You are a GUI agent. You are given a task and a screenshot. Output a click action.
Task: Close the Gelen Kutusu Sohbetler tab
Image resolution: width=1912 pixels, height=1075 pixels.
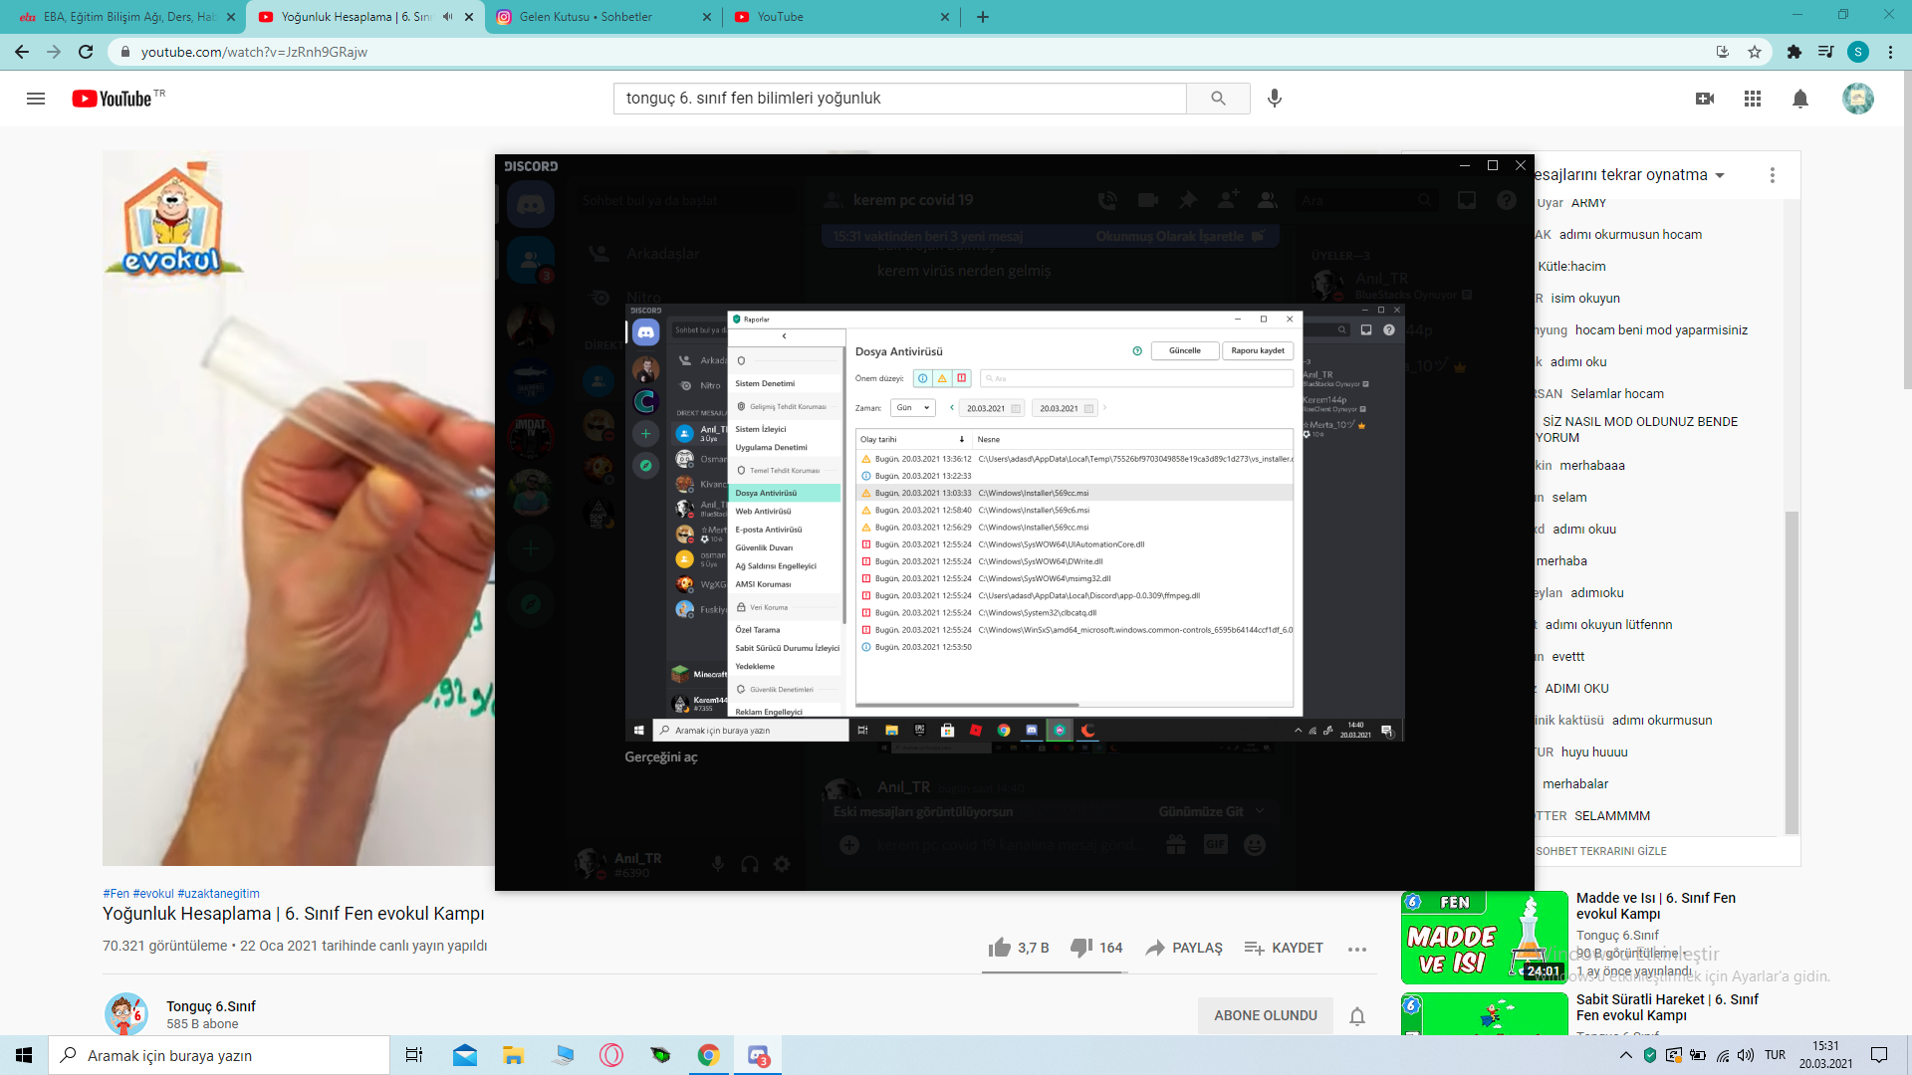pos(707,17)
